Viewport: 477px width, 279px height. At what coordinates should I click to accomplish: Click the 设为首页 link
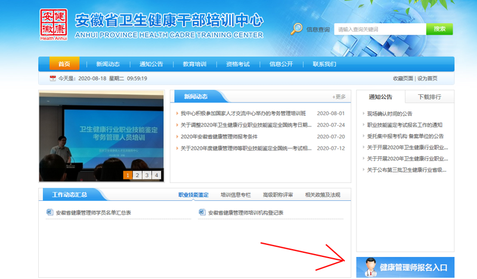click(x=427, y=79)
